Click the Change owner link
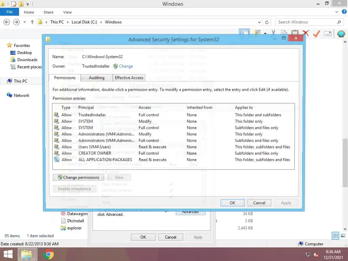Viewport: 348px width, 261px height. [126, 66]
